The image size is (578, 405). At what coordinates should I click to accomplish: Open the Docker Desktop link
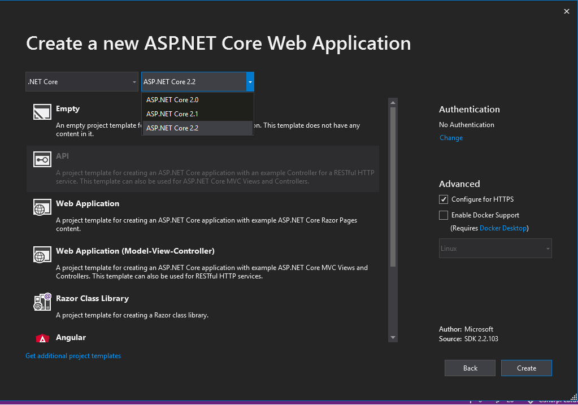[503, 228]
